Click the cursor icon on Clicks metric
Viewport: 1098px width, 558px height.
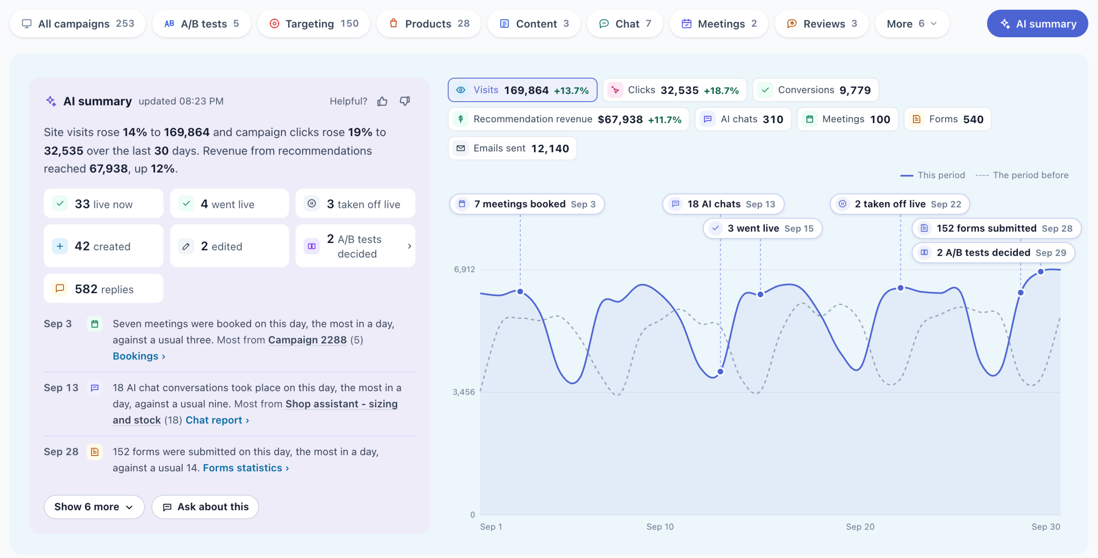click(615, 90)
